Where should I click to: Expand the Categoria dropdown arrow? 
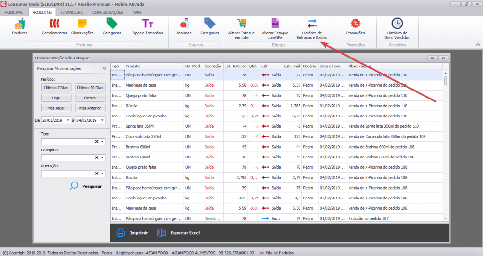tap(102, 157)
